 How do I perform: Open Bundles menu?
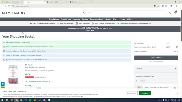pyautogui.click(x=85, y=19)
